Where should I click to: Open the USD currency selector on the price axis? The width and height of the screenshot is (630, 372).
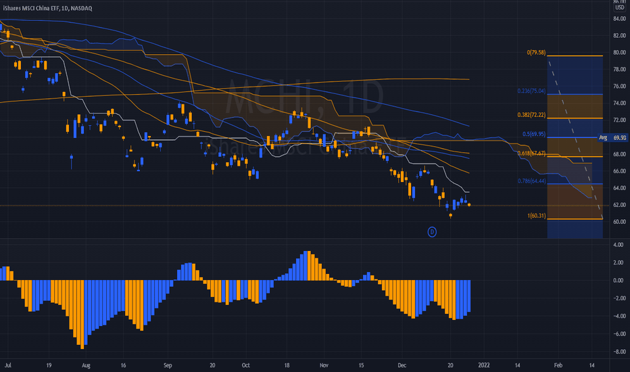point(620,7)
